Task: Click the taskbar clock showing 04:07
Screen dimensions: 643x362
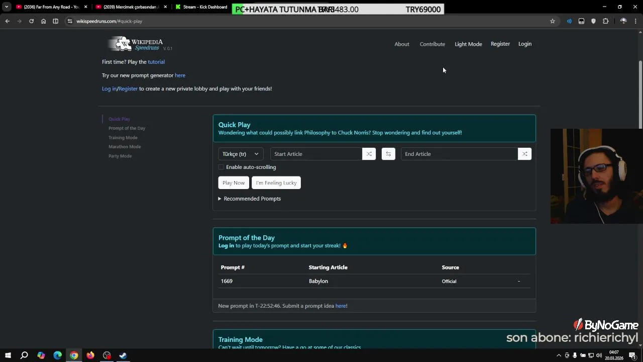Action: (x=614, y=355)
